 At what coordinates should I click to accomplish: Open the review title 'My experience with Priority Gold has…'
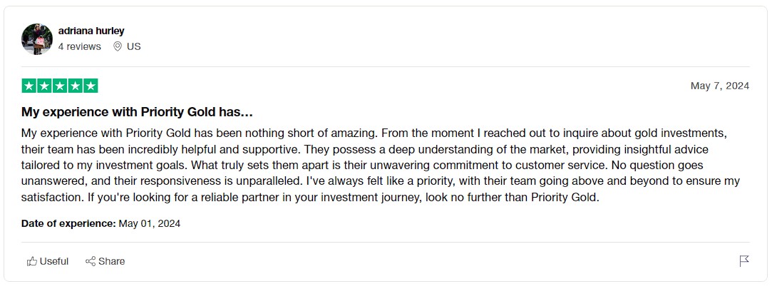pyautogui.click(x=137, y=112)
